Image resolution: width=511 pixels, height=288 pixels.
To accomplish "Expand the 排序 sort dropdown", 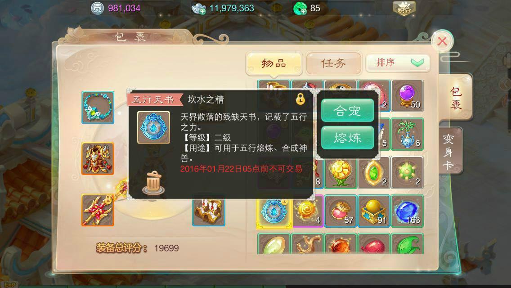I will (398, 63).
